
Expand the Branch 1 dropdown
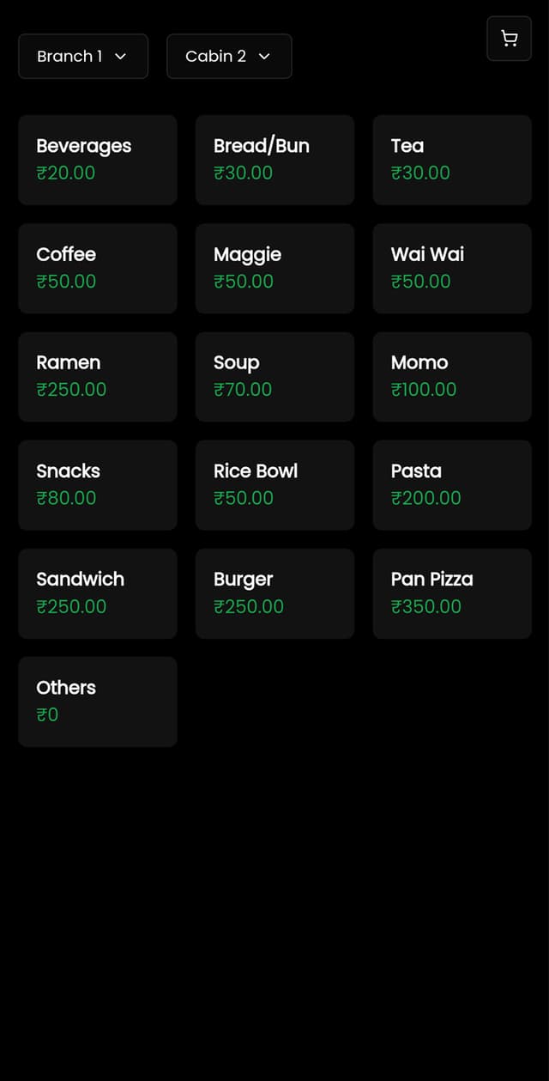click(82, 57)
